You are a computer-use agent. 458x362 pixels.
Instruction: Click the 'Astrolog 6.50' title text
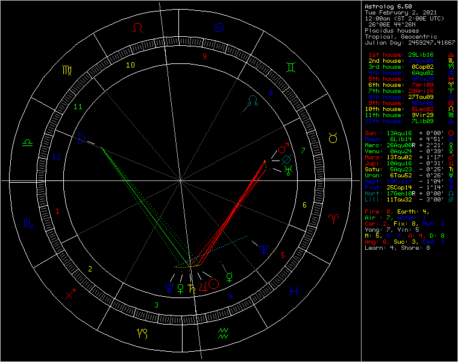click(x=388, y=7)
